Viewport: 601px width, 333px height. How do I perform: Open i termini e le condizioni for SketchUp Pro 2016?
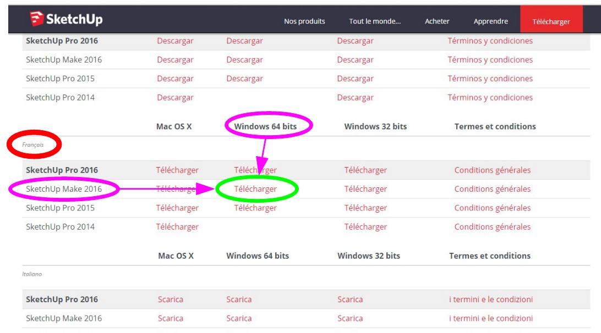[x=491, y=299]
